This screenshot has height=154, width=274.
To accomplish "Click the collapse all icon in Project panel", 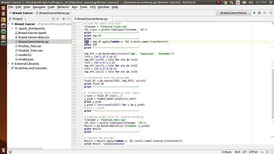I will point(58,19).
